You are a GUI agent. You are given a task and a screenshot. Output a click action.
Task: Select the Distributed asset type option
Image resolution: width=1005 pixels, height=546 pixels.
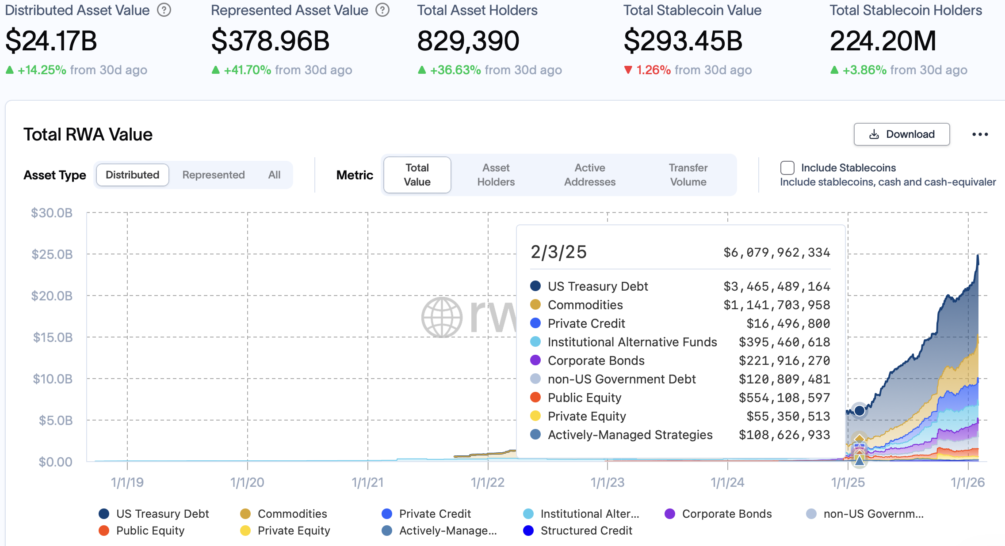[x=132, y=175]
